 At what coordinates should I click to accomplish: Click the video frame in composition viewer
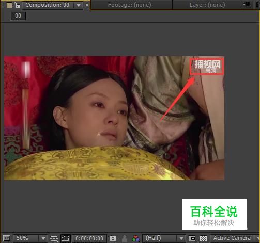[x=114, y=118]
